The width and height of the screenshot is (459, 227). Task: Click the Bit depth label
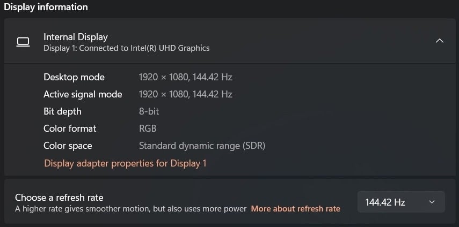(62, 111)
